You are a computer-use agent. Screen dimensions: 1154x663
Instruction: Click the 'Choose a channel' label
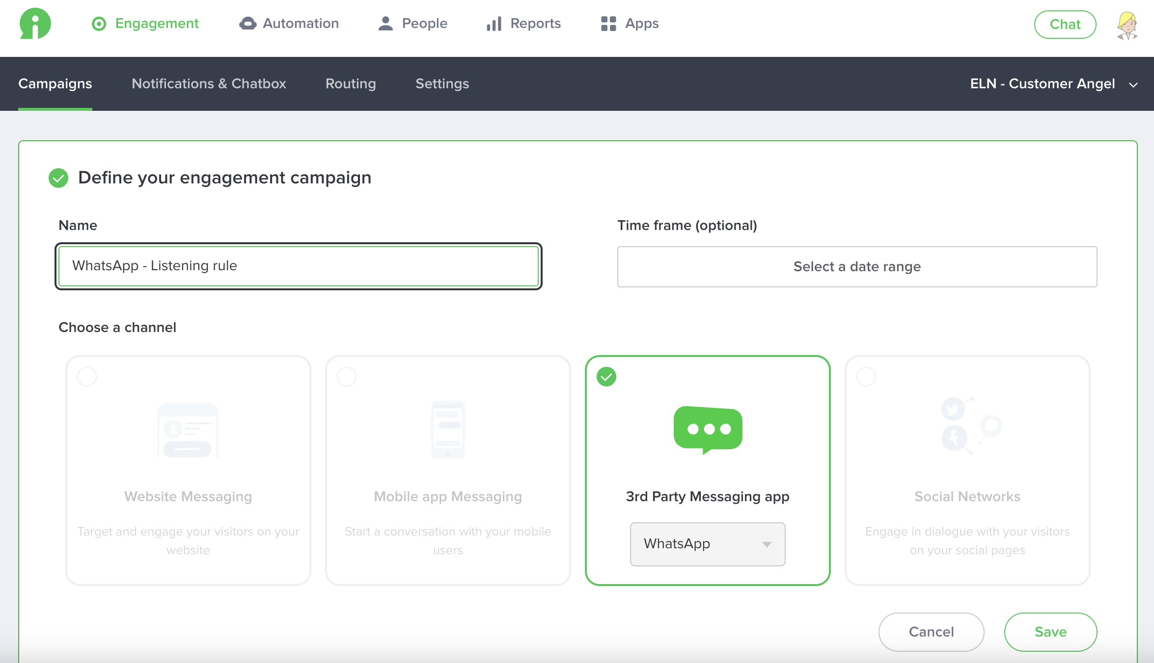point(117,328)
